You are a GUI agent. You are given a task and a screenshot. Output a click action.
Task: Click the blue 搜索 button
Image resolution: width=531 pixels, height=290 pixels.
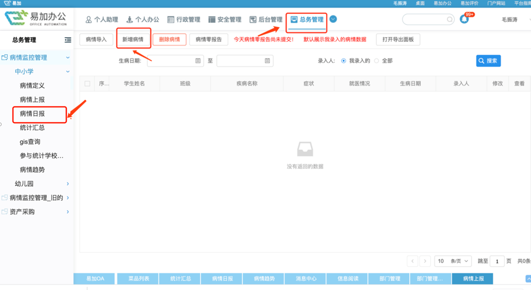[x=489, y=61]
